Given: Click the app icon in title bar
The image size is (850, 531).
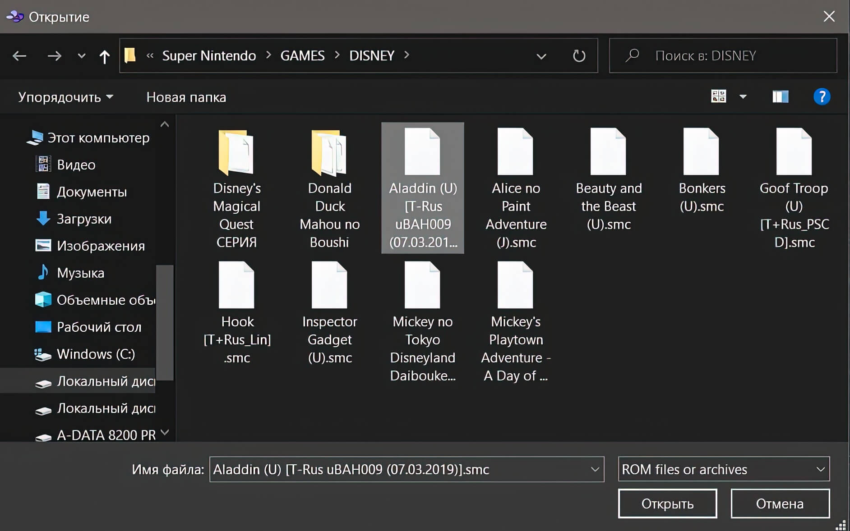Looking at the screenshot, I should tap(15, 17).
